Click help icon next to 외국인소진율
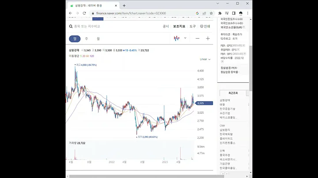 point(244,27)
